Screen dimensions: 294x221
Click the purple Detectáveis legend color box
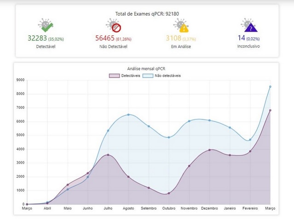(114, 75)
